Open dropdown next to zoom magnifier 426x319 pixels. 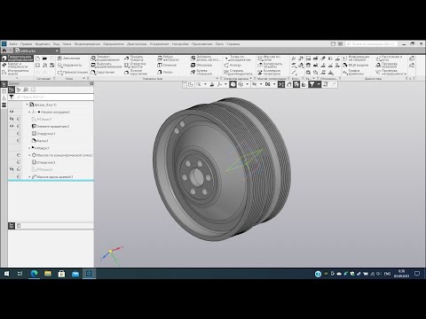tap(205, 84)
